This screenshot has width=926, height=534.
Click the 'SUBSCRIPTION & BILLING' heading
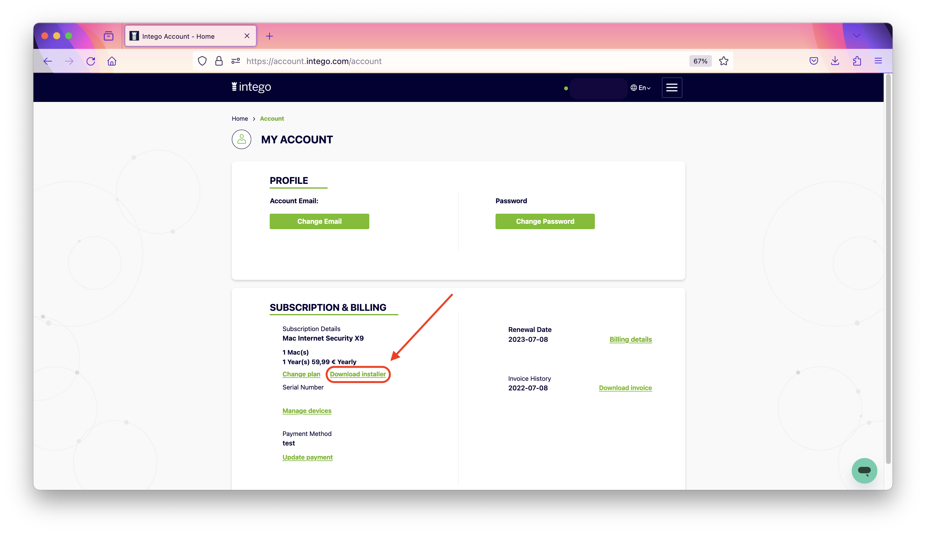click(328, 307)
